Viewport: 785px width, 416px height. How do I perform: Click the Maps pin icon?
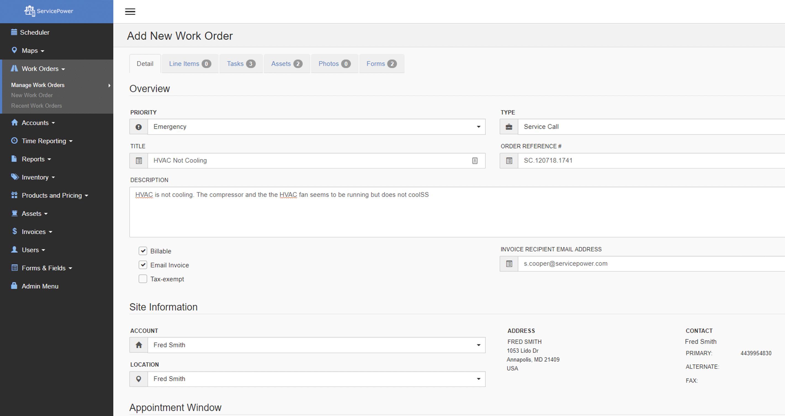coord(14,50)
